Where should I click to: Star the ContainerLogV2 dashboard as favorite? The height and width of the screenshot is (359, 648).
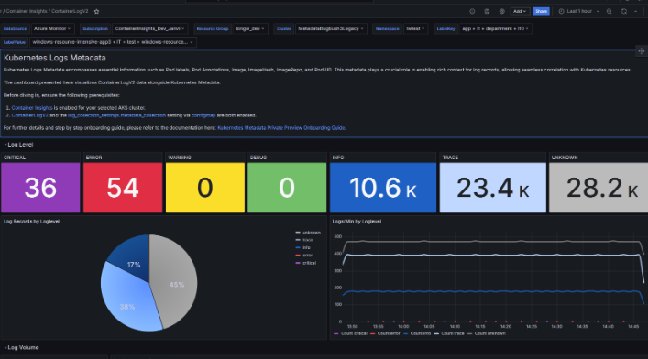(x=97, y=12)
